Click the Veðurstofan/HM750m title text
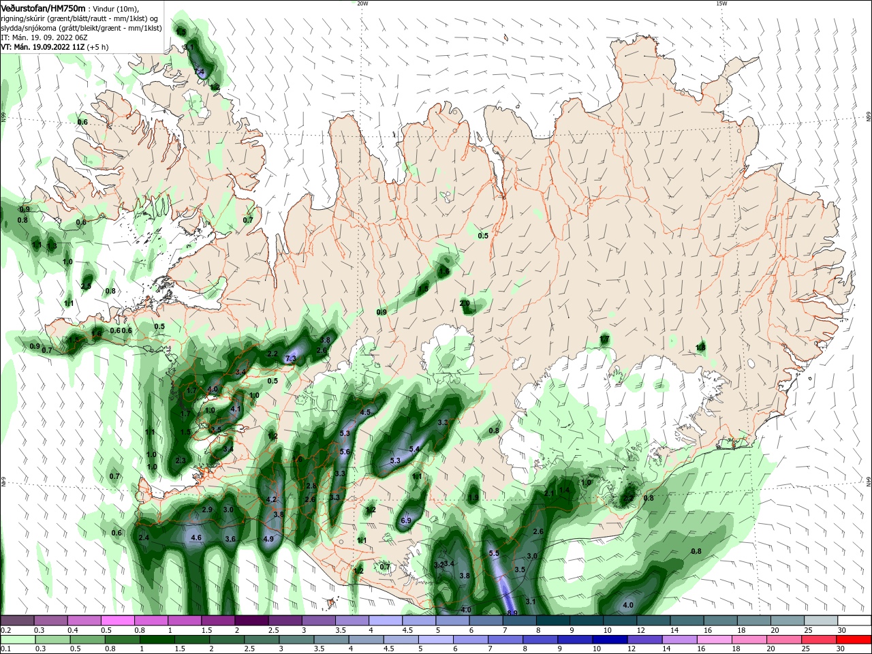The height and width of the screenshot is (654, 872). tap(43, 7)
